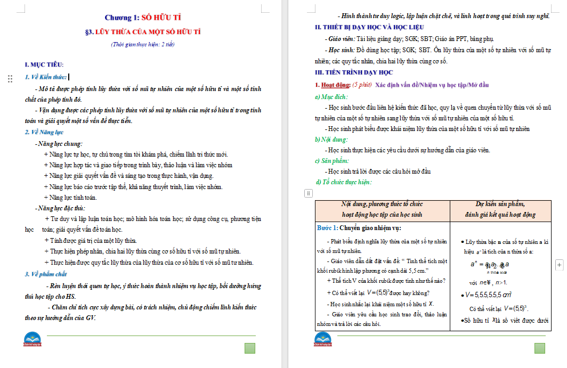Click the Nội dung, phương thức table header cell
The width and height of the screenshot is (567, 368).
(x=382, y=209)
